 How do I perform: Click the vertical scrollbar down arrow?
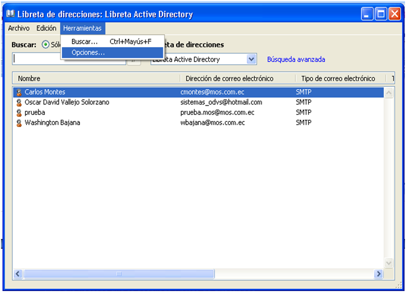click(389, 263)
